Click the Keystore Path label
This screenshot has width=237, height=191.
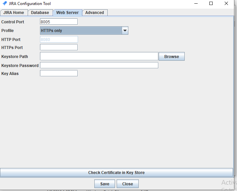pyautogui.click(x=15, y=57)
